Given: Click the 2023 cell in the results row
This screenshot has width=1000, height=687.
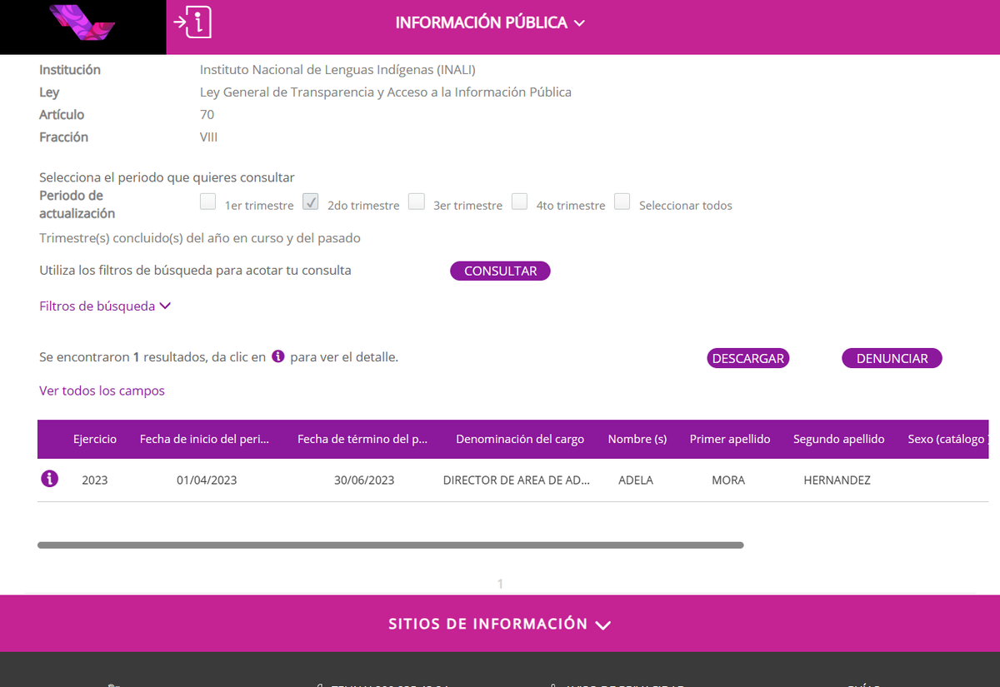Looking at the screenshot, I should pyautogui.click(x=95, y=480).
